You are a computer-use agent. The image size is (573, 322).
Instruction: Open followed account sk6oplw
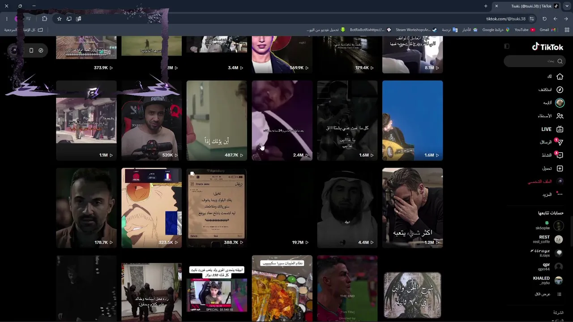[549, 226]
